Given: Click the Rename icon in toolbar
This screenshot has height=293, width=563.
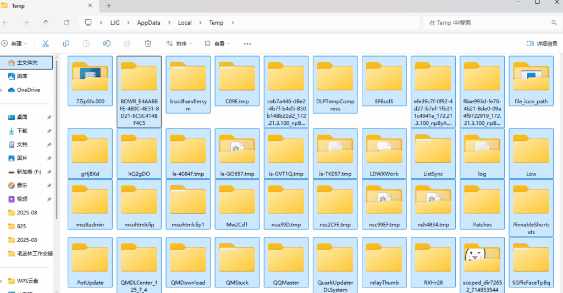Looking at the screenshot, I should pyautogui.click(x=107, y=43).
